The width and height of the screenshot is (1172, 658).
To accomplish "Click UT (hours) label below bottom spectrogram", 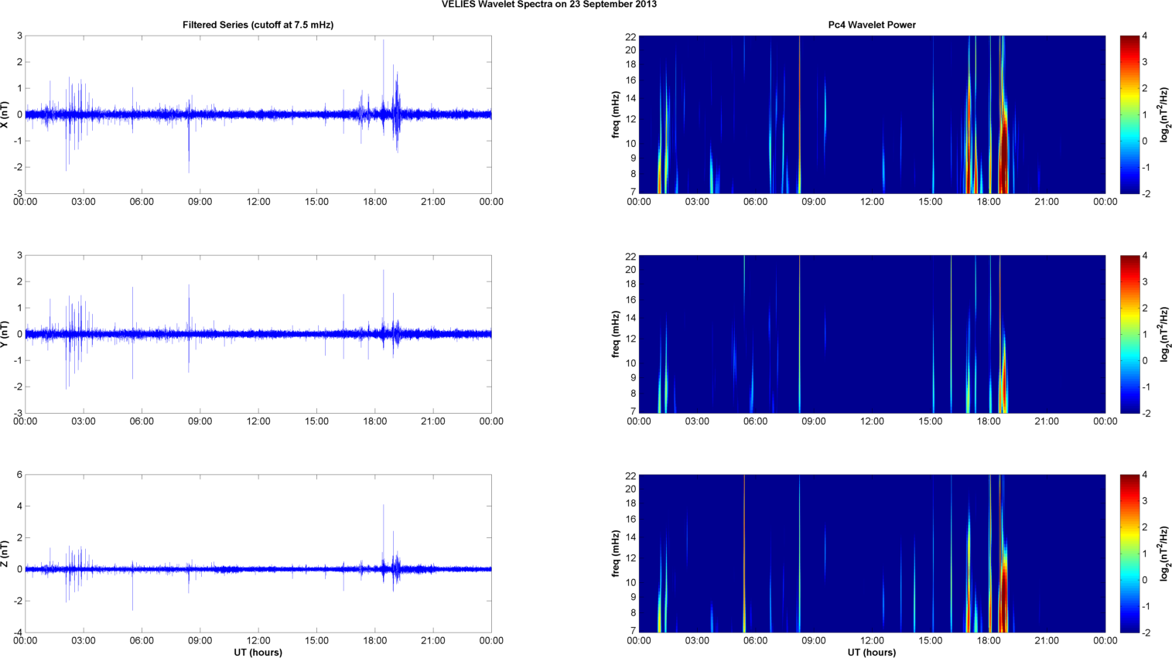I will (x=872, y=652).
